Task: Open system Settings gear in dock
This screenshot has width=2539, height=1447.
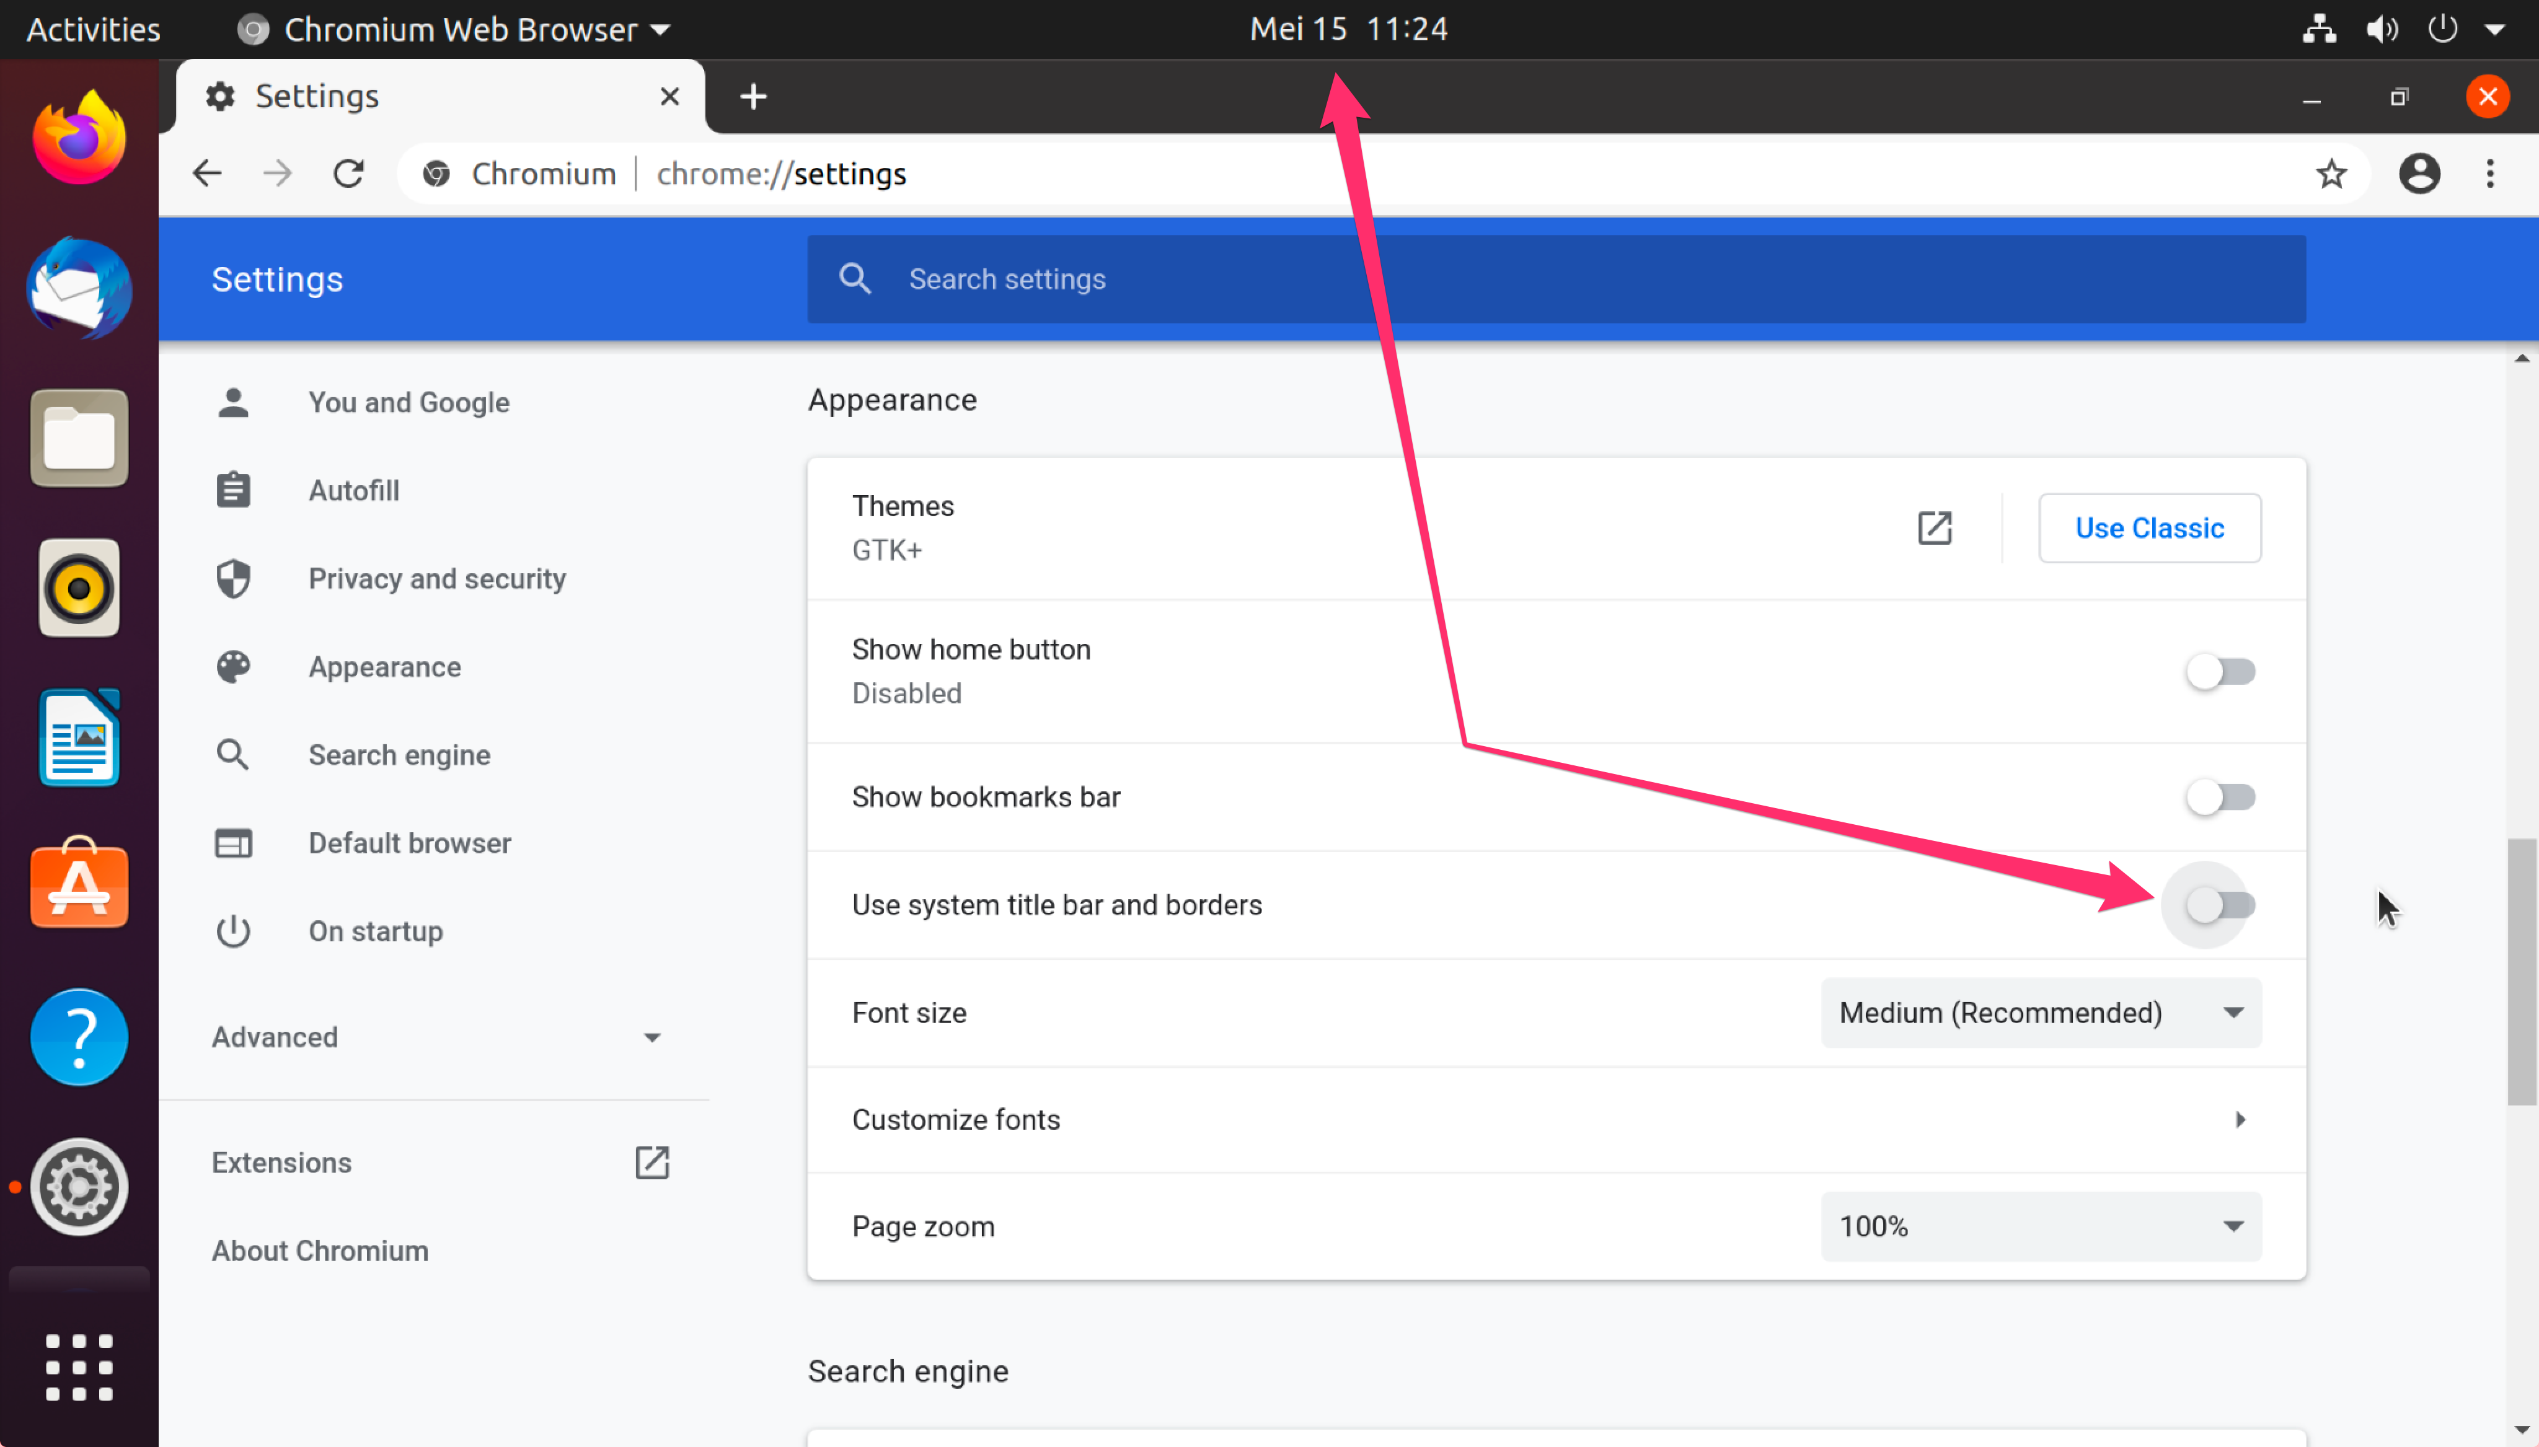Action: point(79,1187)
